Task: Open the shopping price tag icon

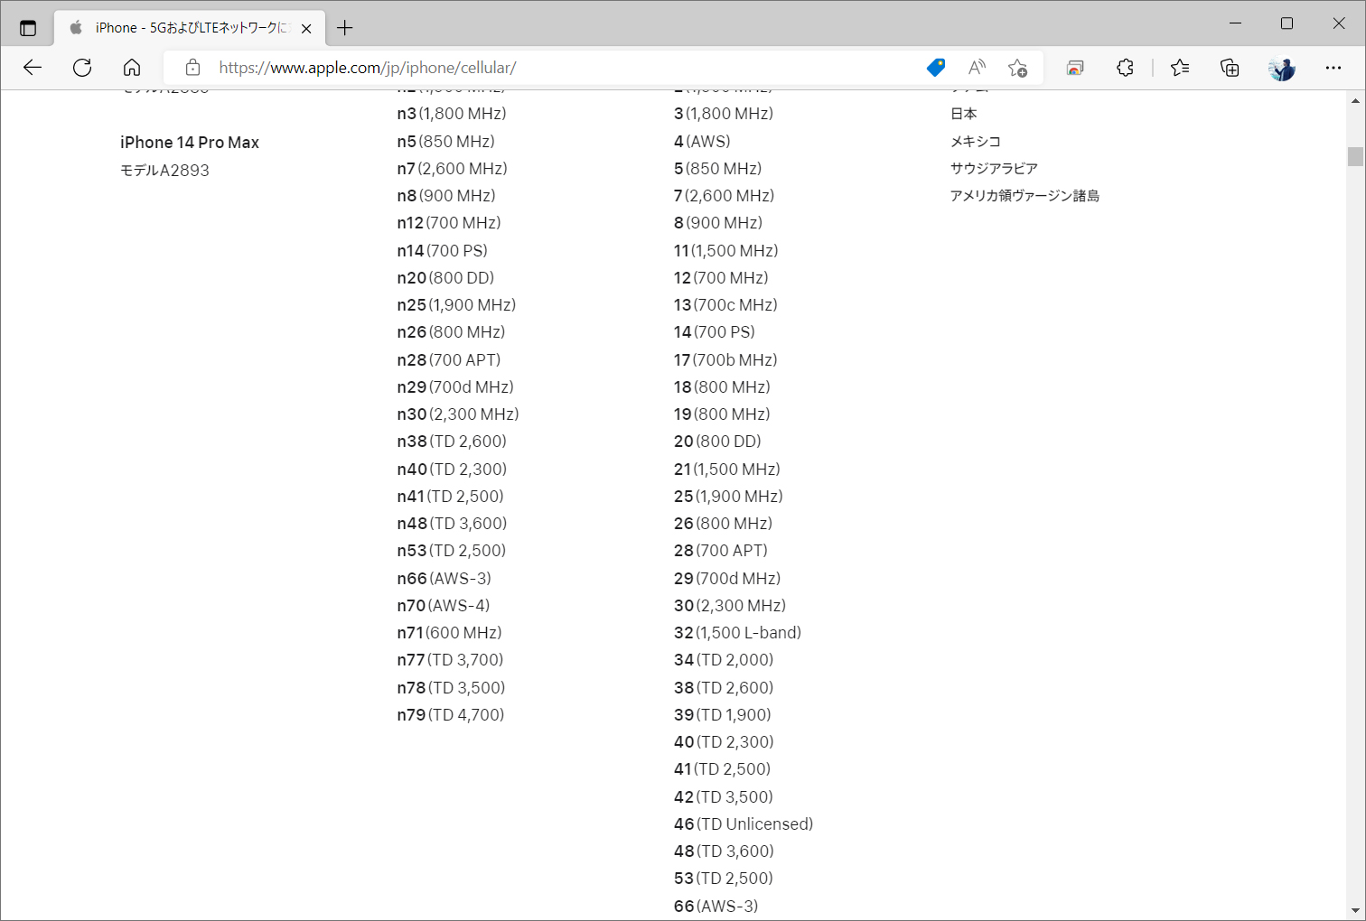Action: tap(936, 68)
